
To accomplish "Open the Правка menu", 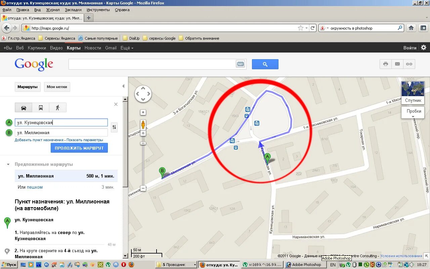I will [x=23, y=10].
